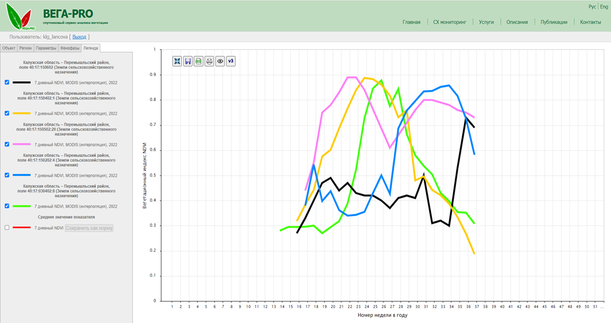Screen dimensions: 611x323
Task: Open СХ мониторинг menu item
Action: [450, 23]
